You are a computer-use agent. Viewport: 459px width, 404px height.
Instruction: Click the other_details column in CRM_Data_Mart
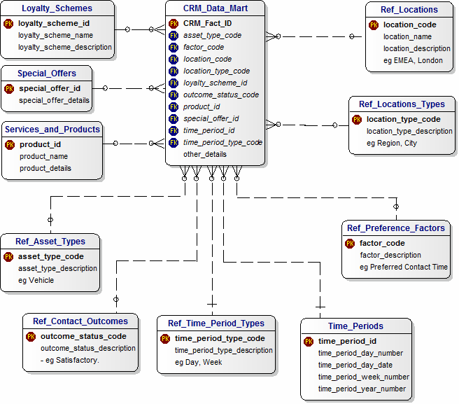pyautogui.click(x=205, y=155)
